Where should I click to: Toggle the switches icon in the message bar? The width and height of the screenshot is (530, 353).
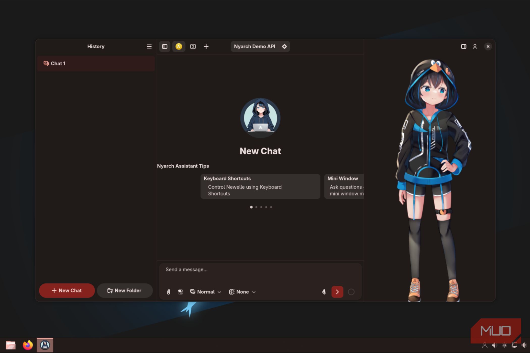(180, 292)
